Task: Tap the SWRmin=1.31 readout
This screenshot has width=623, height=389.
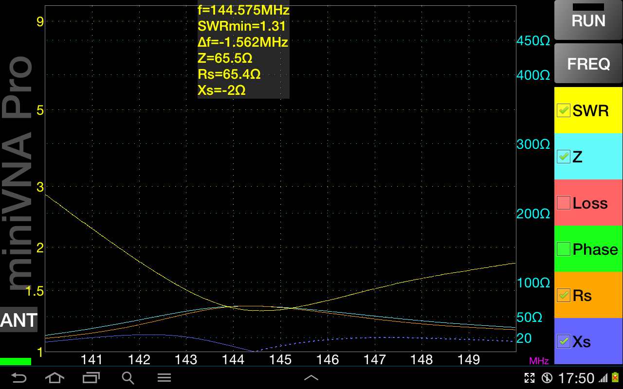Action: click(241, 26)
